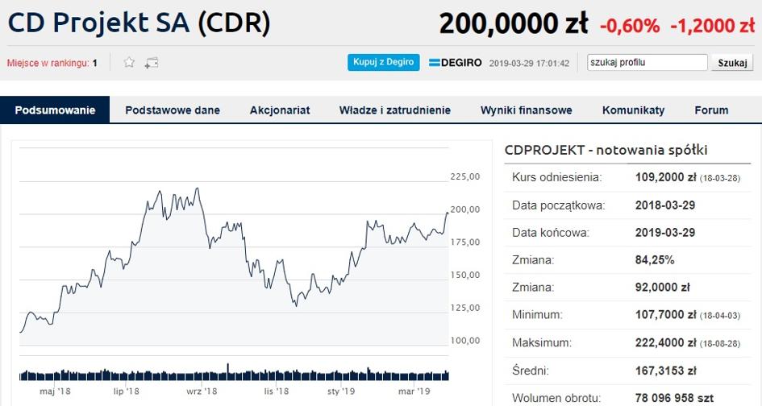Focus the szukaj profilu search field
The height and width of the screenshot is (406, 762).
pos(647,63)
